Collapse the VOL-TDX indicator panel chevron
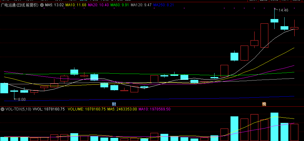This screenshot has width=304, height=141. coord(2,109)
